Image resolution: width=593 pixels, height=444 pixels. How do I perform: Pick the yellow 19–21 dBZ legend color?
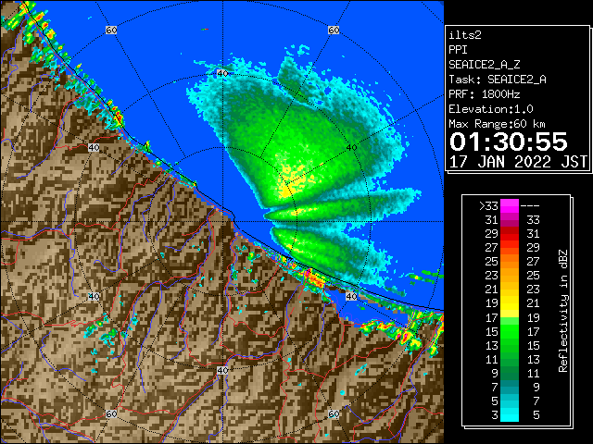click(x=510, y=303)
